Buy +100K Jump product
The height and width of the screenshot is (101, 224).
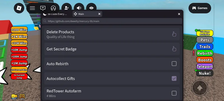19,56
